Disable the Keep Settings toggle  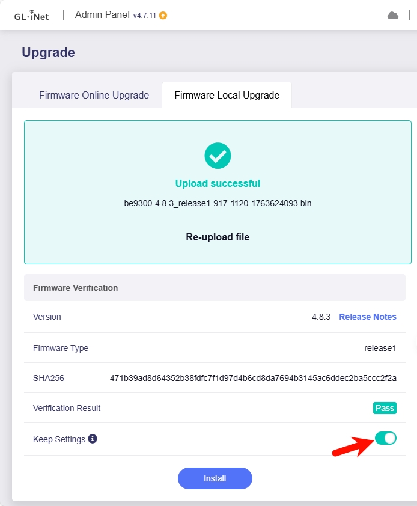[x=385, y=438]
